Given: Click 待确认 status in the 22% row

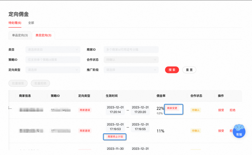Looking at the screenshot, I should 196,110.
